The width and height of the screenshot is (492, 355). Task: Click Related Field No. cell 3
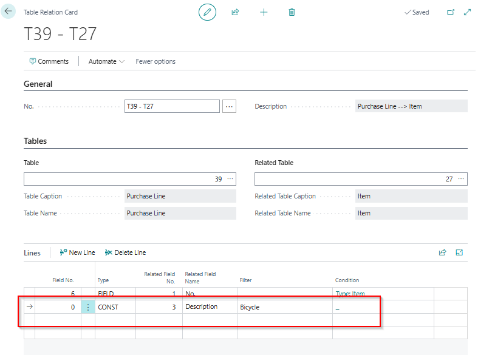(x=159, y=307)
